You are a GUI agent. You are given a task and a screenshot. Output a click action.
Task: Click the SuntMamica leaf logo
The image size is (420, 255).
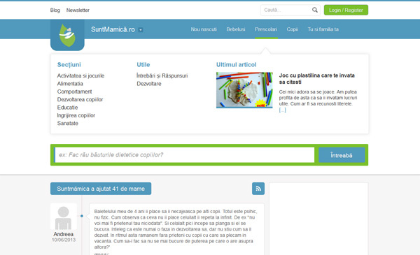pos(67,35)
